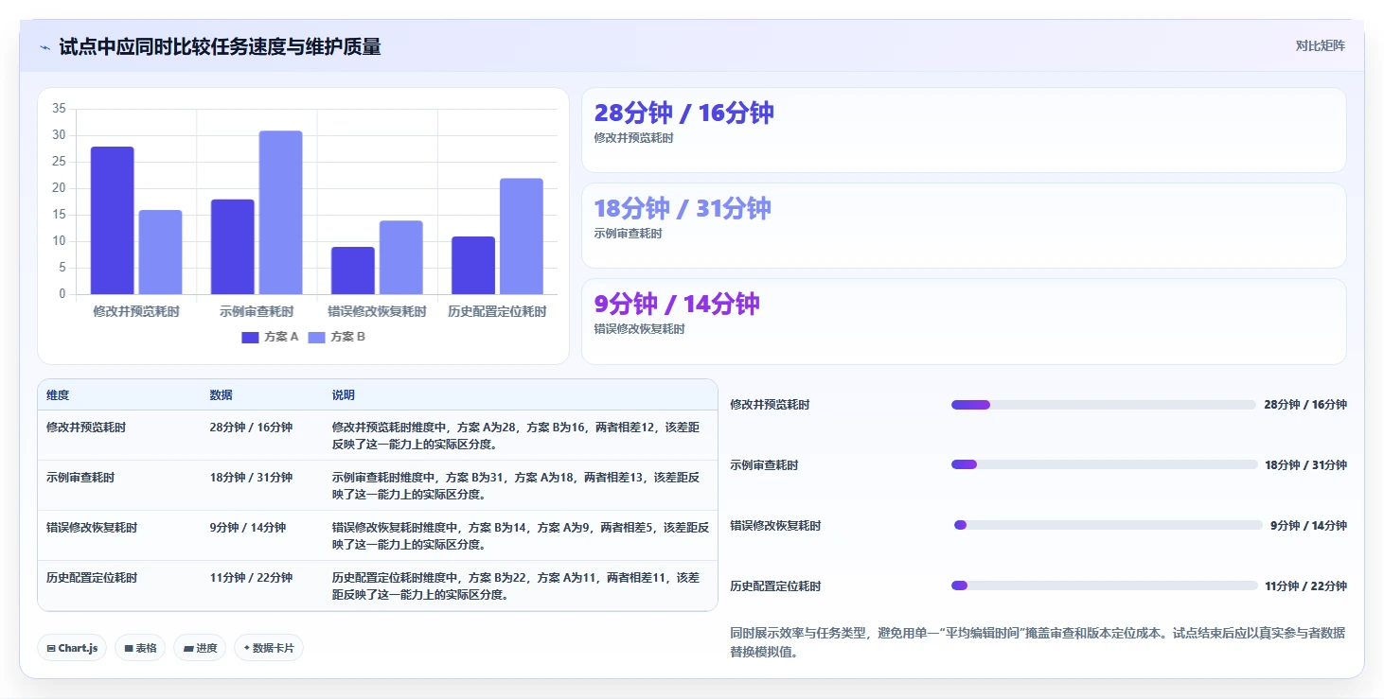Click description mentioning 两者相差11

[516, 586]
